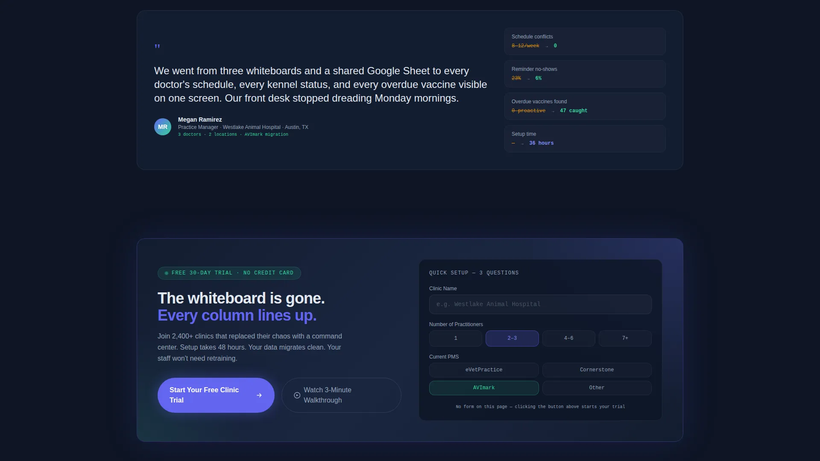Click '3 doctors · 2 locations · AVImark migration' text

coord(233,134)
